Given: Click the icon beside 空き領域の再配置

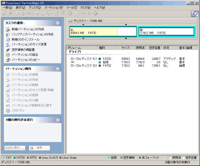Looking at the screenshot, I should pyautogui.click(x=8, y=50).
